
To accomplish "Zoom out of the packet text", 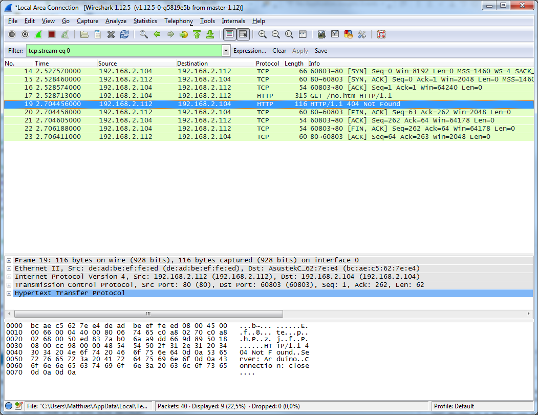I will pos(276,34).
